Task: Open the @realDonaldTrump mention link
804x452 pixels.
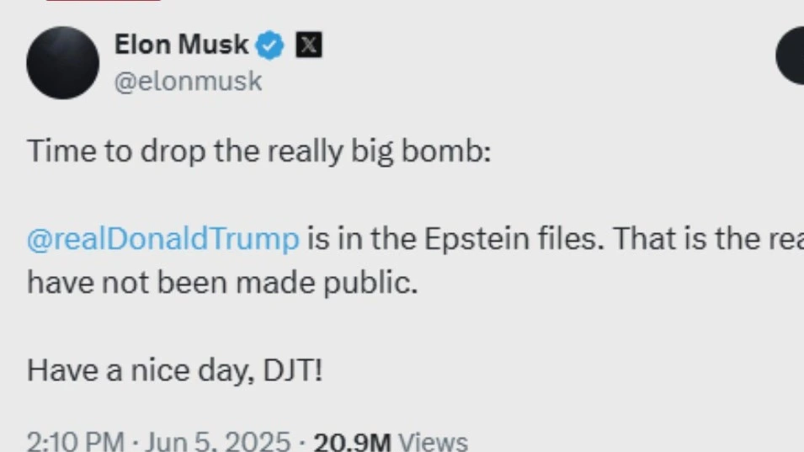Action: [163, 239]
